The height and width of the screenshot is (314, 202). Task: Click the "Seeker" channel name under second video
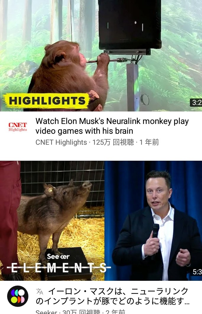pos(46,312)
